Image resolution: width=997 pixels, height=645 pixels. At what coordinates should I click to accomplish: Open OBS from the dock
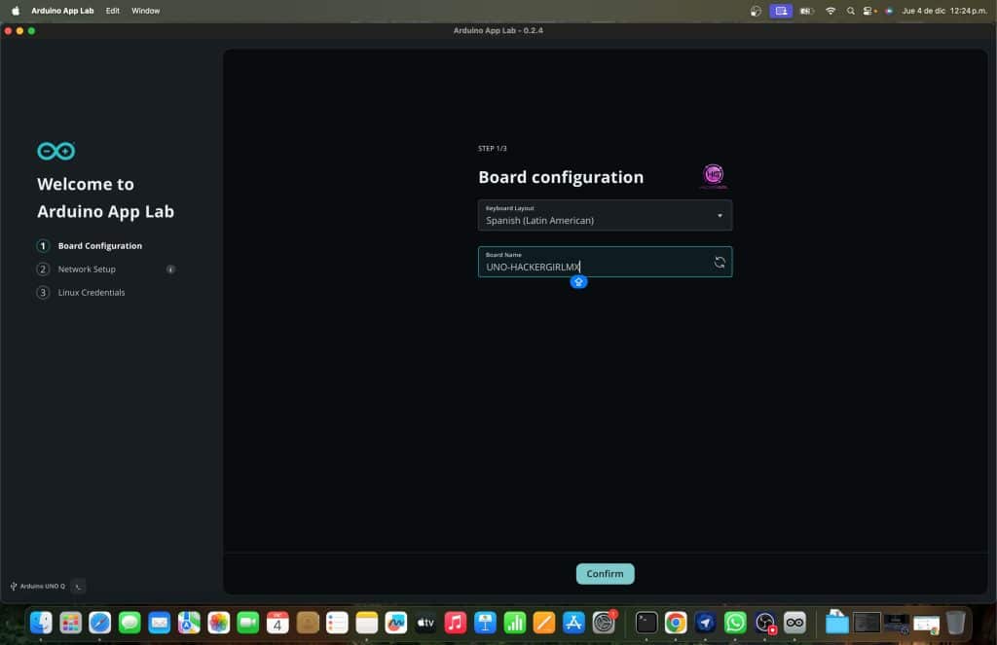(x=765, y=623)
